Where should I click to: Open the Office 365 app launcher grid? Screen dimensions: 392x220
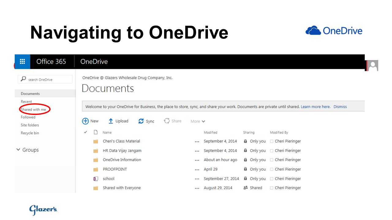click(x=22, y=61)
